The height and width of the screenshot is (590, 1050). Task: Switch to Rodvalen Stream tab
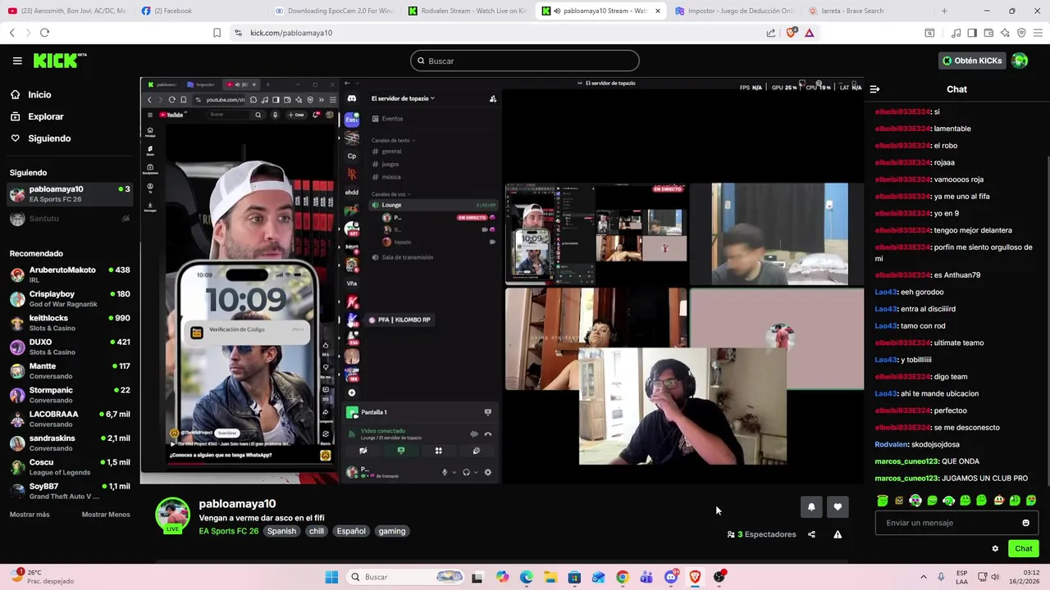pyautogui.click(x=468, y=11)
